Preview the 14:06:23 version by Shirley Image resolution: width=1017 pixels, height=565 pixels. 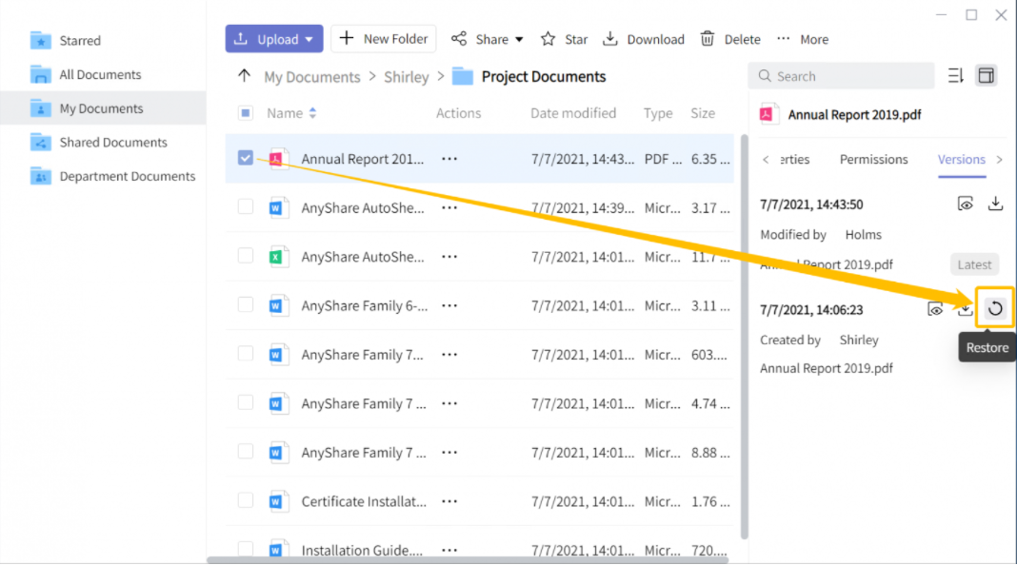pyautogui.click(x=935, y=310)
